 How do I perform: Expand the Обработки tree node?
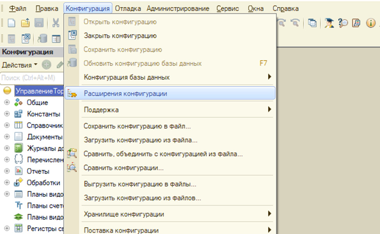(x=7, y=183)
